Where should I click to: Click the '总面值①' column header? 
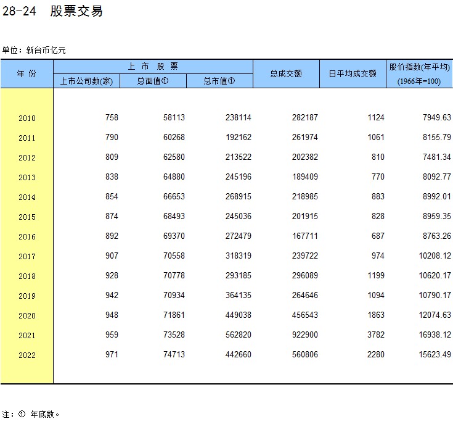[x=153, y=81]
